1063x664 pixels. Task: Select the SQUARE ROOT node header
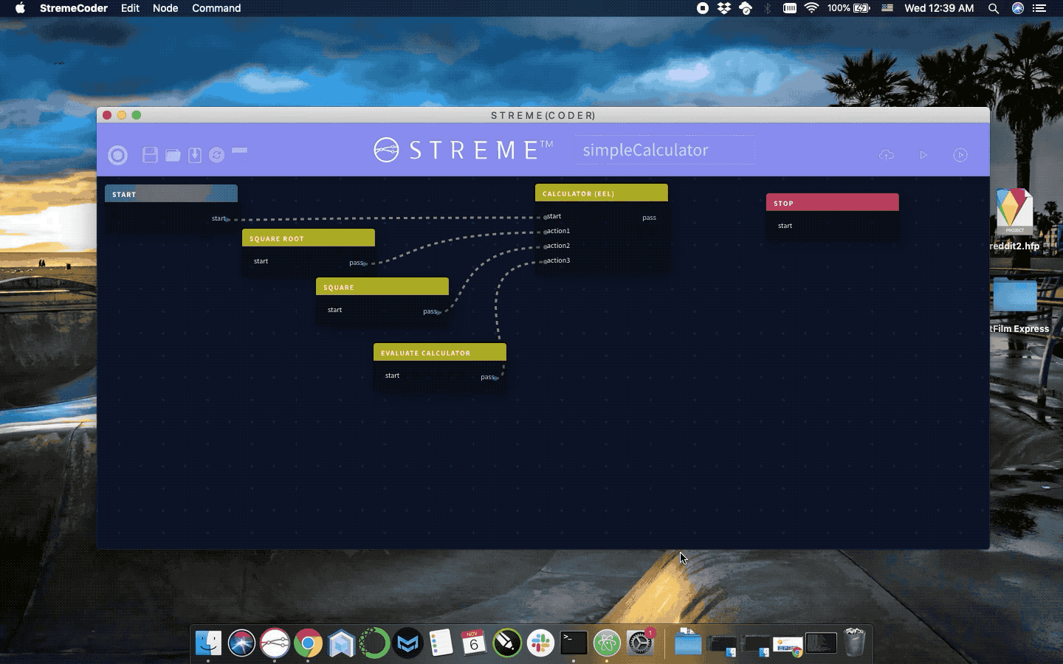coord(309,238)
